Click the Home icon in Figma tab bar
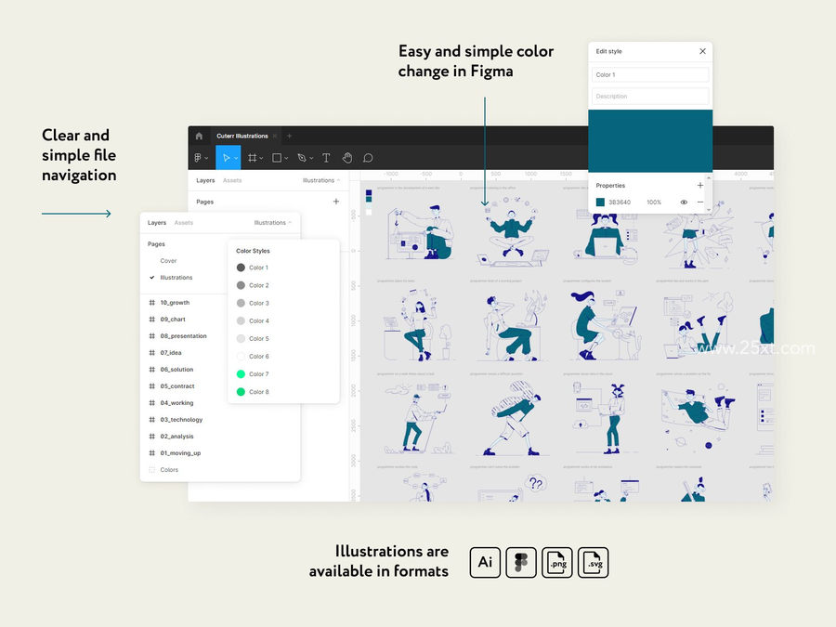Viewport: 836px width, 627px height. click(x=199, y=136)
